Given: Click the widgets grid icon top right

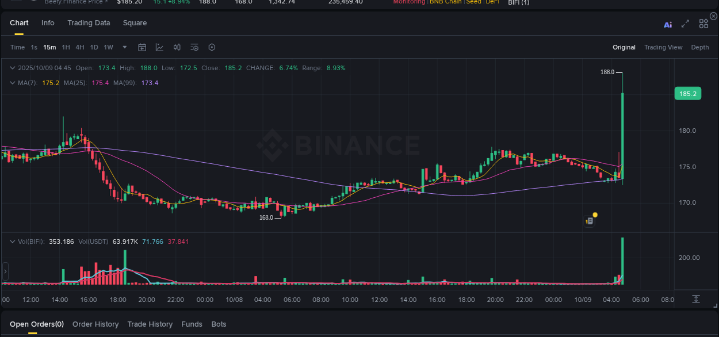Looking at the screenshot, I should [x=703, y=24].
